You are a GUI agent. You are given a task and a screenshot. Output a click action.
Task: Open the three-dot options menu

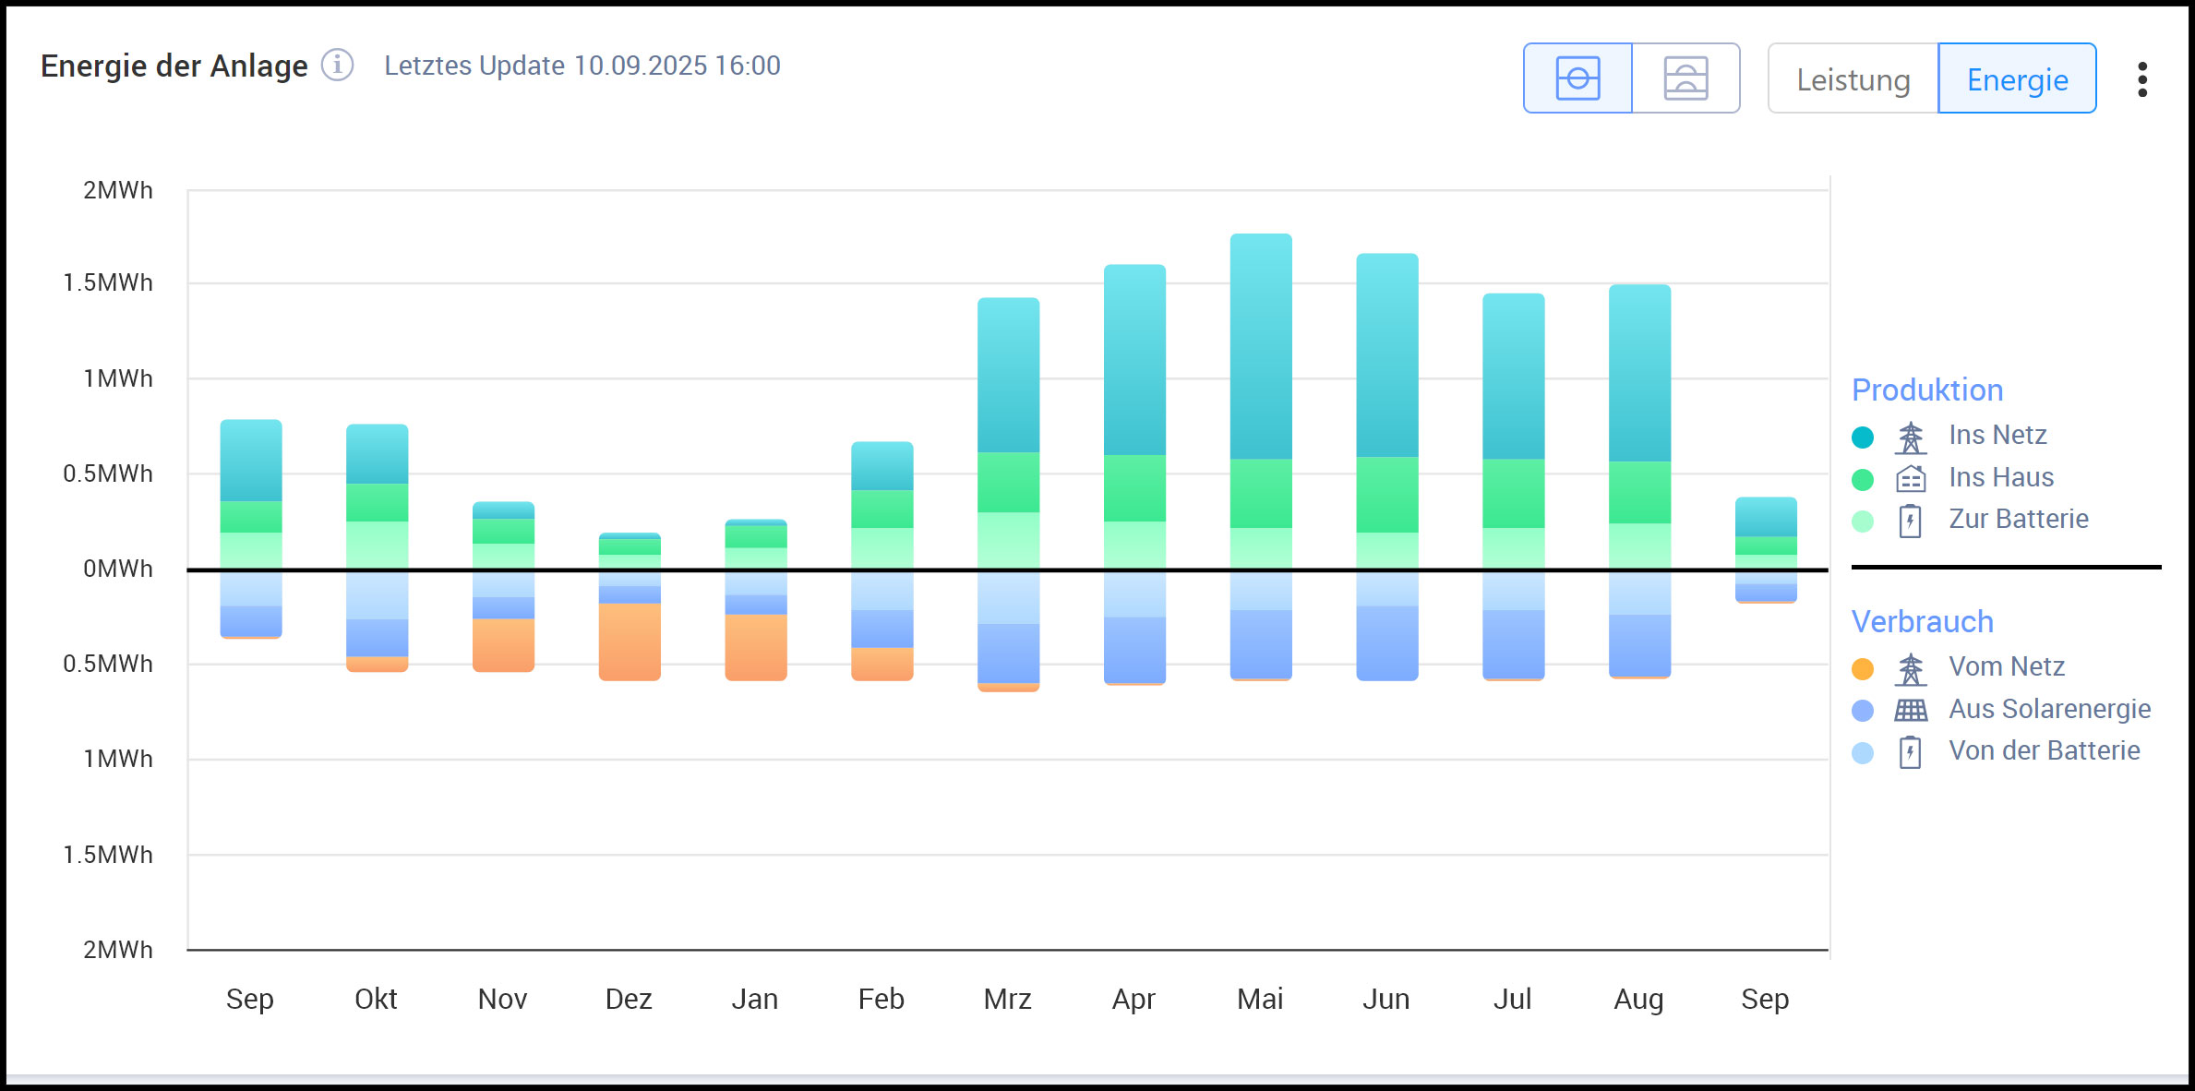coord(2142,79)
